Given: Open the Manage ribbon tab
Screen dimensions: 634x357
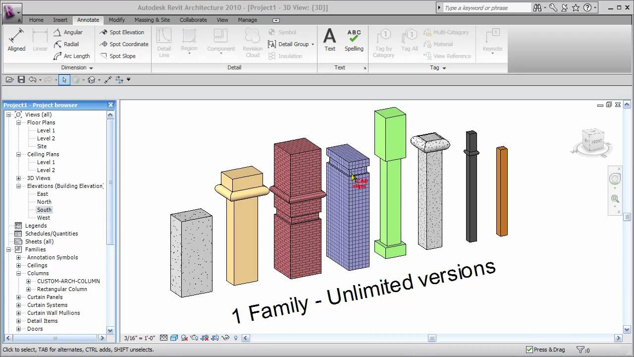Looking at the screenshot, I should pyautogui.click(x=247, y=20).
